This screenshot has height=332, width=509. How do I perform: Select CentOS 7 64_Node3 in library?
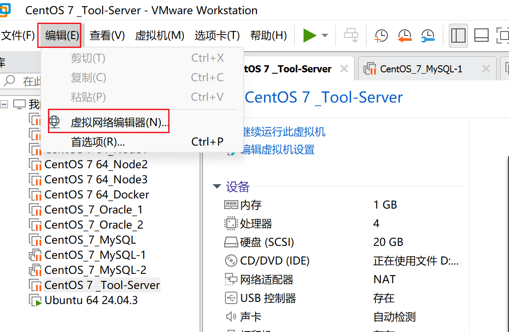[x=96, y=179]
